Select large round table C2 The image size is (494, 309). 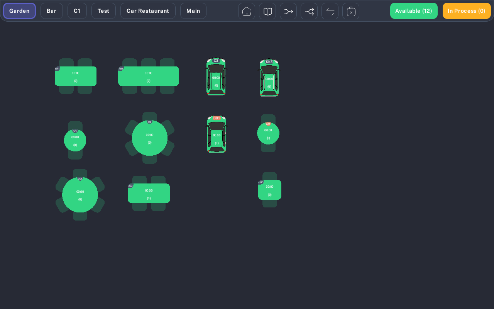tap(150, 138)
